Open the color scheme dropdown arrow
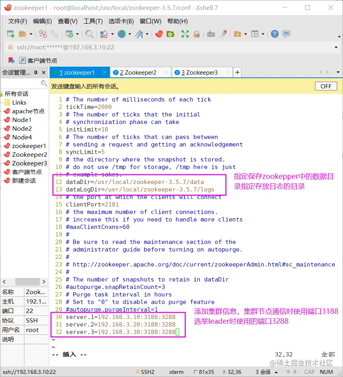Screen dimensions: 343x377 point(112,34)
